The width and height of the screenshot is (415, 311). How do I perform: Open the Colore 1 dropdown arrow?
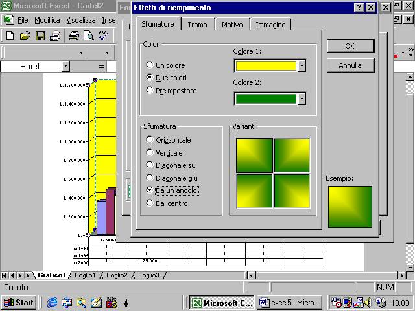(x=302, y=66)
